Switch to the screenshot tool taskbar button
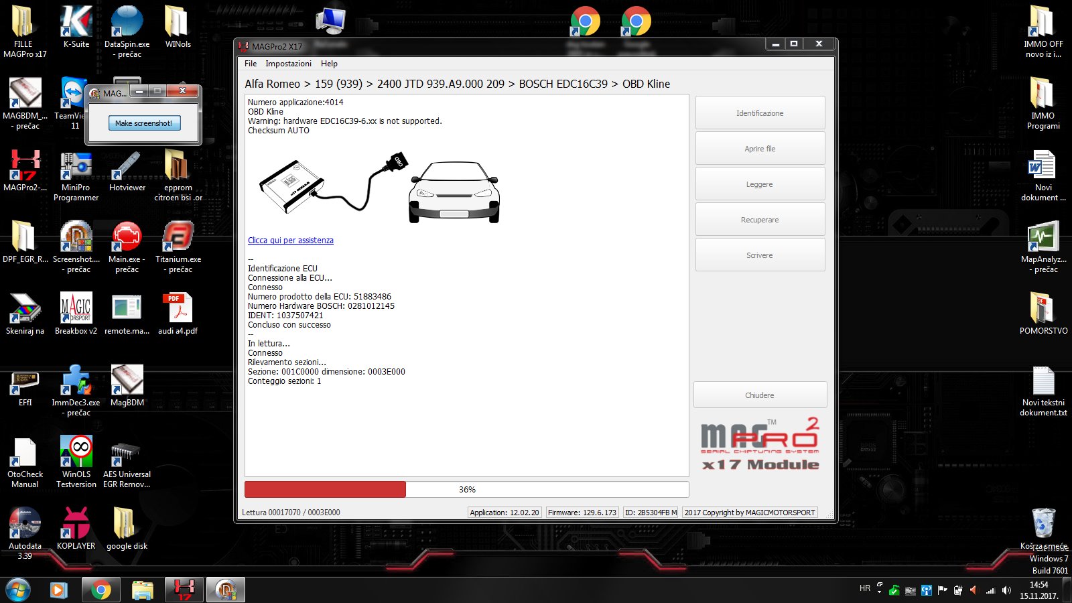The width and height of the screenshot is (1072, 603). tap(226, 590)
